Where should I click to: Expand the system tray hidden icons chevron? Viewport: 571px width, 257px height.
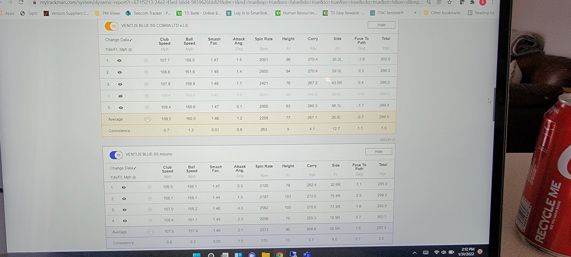(x=414, y=252)
